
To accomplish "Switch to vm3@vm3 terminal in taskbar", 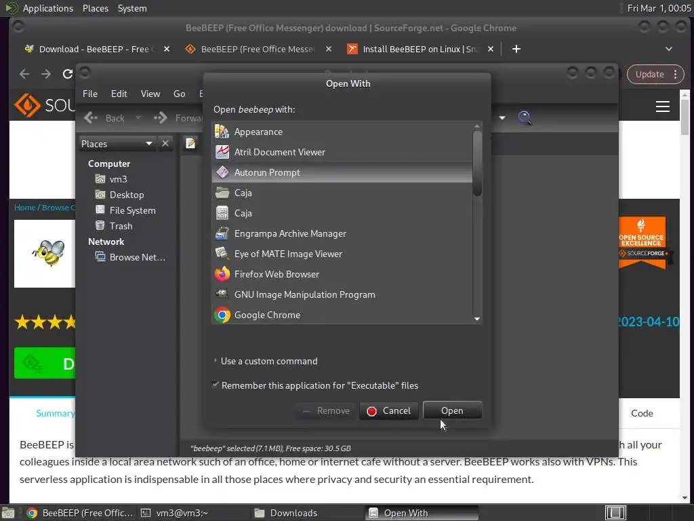I will click(193, 513).
